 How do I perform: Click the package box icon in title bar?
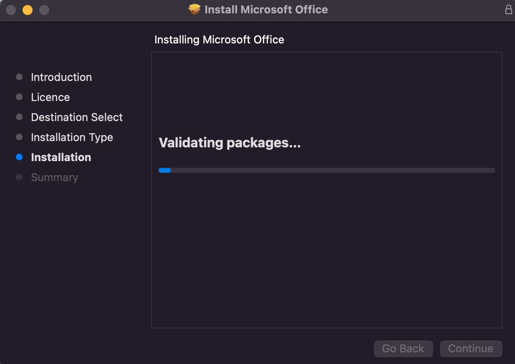click(194, 9)
